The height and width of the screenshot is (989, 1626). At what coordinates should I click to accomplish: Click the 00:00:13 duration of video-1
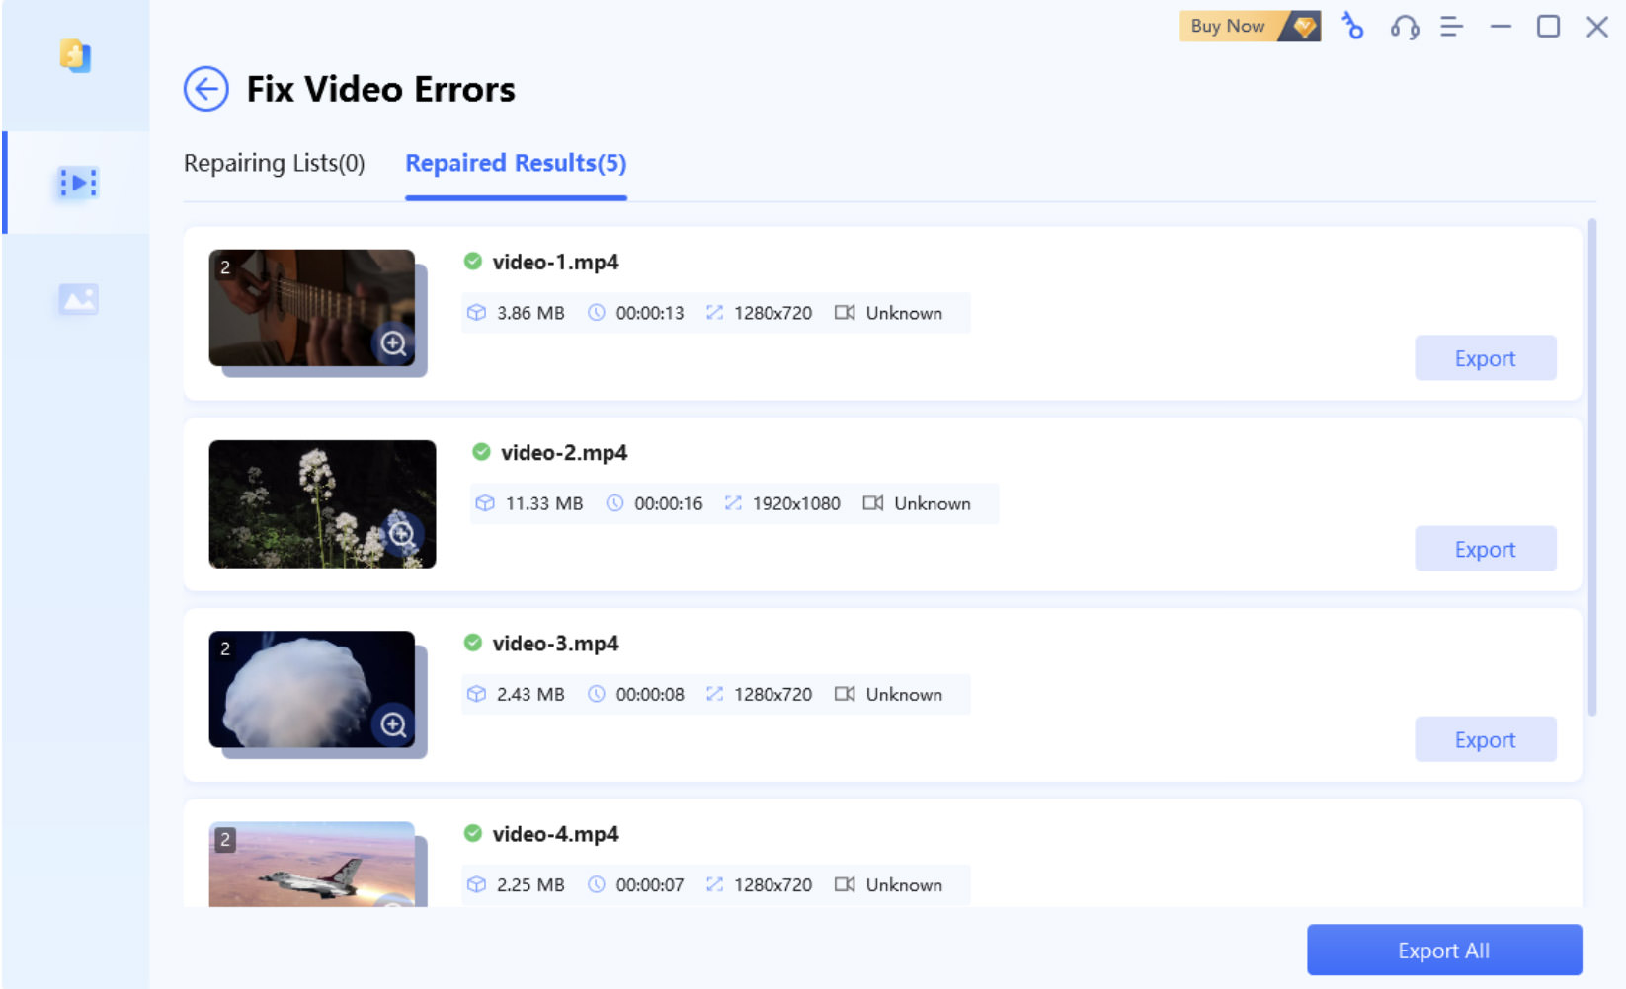[x=650, y=313]
